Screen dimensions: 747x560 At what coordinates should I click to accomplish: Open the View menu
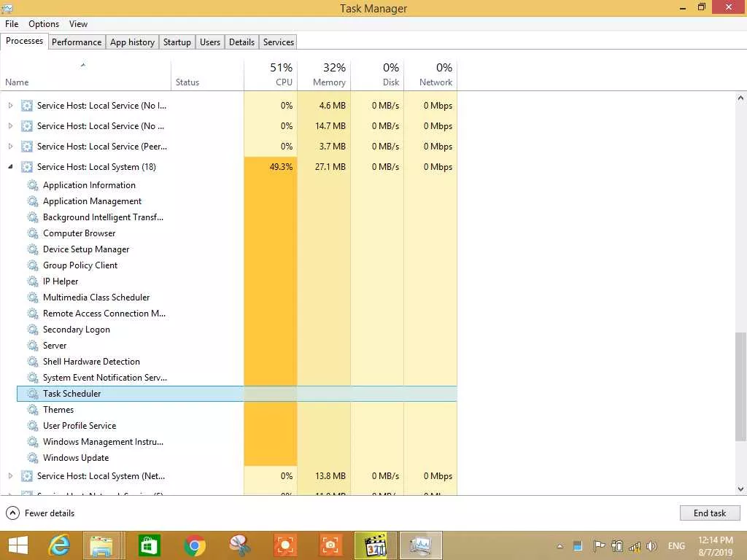pos(78,24)
